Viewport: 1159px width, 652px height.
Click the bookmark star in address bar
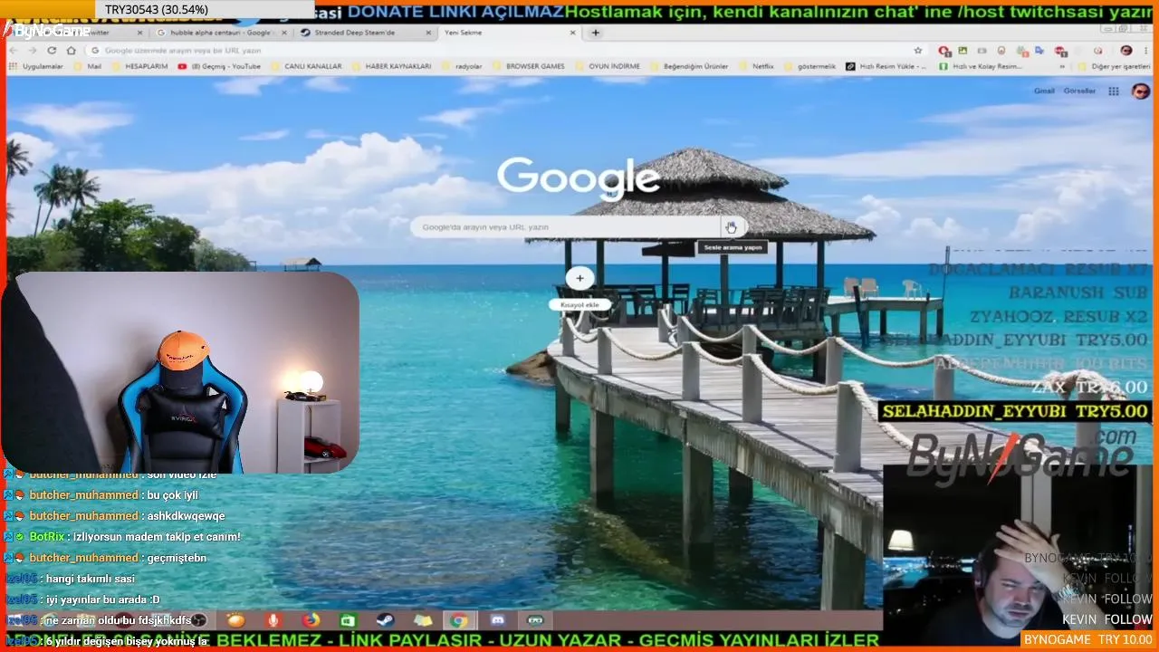pos(918,51)
